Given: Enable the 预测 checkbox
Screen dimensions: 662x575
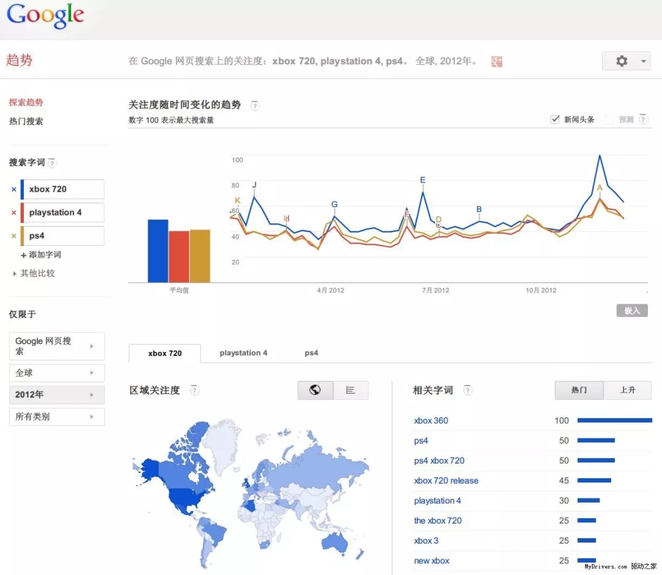Looking at the screenshot, I should 608,119.
